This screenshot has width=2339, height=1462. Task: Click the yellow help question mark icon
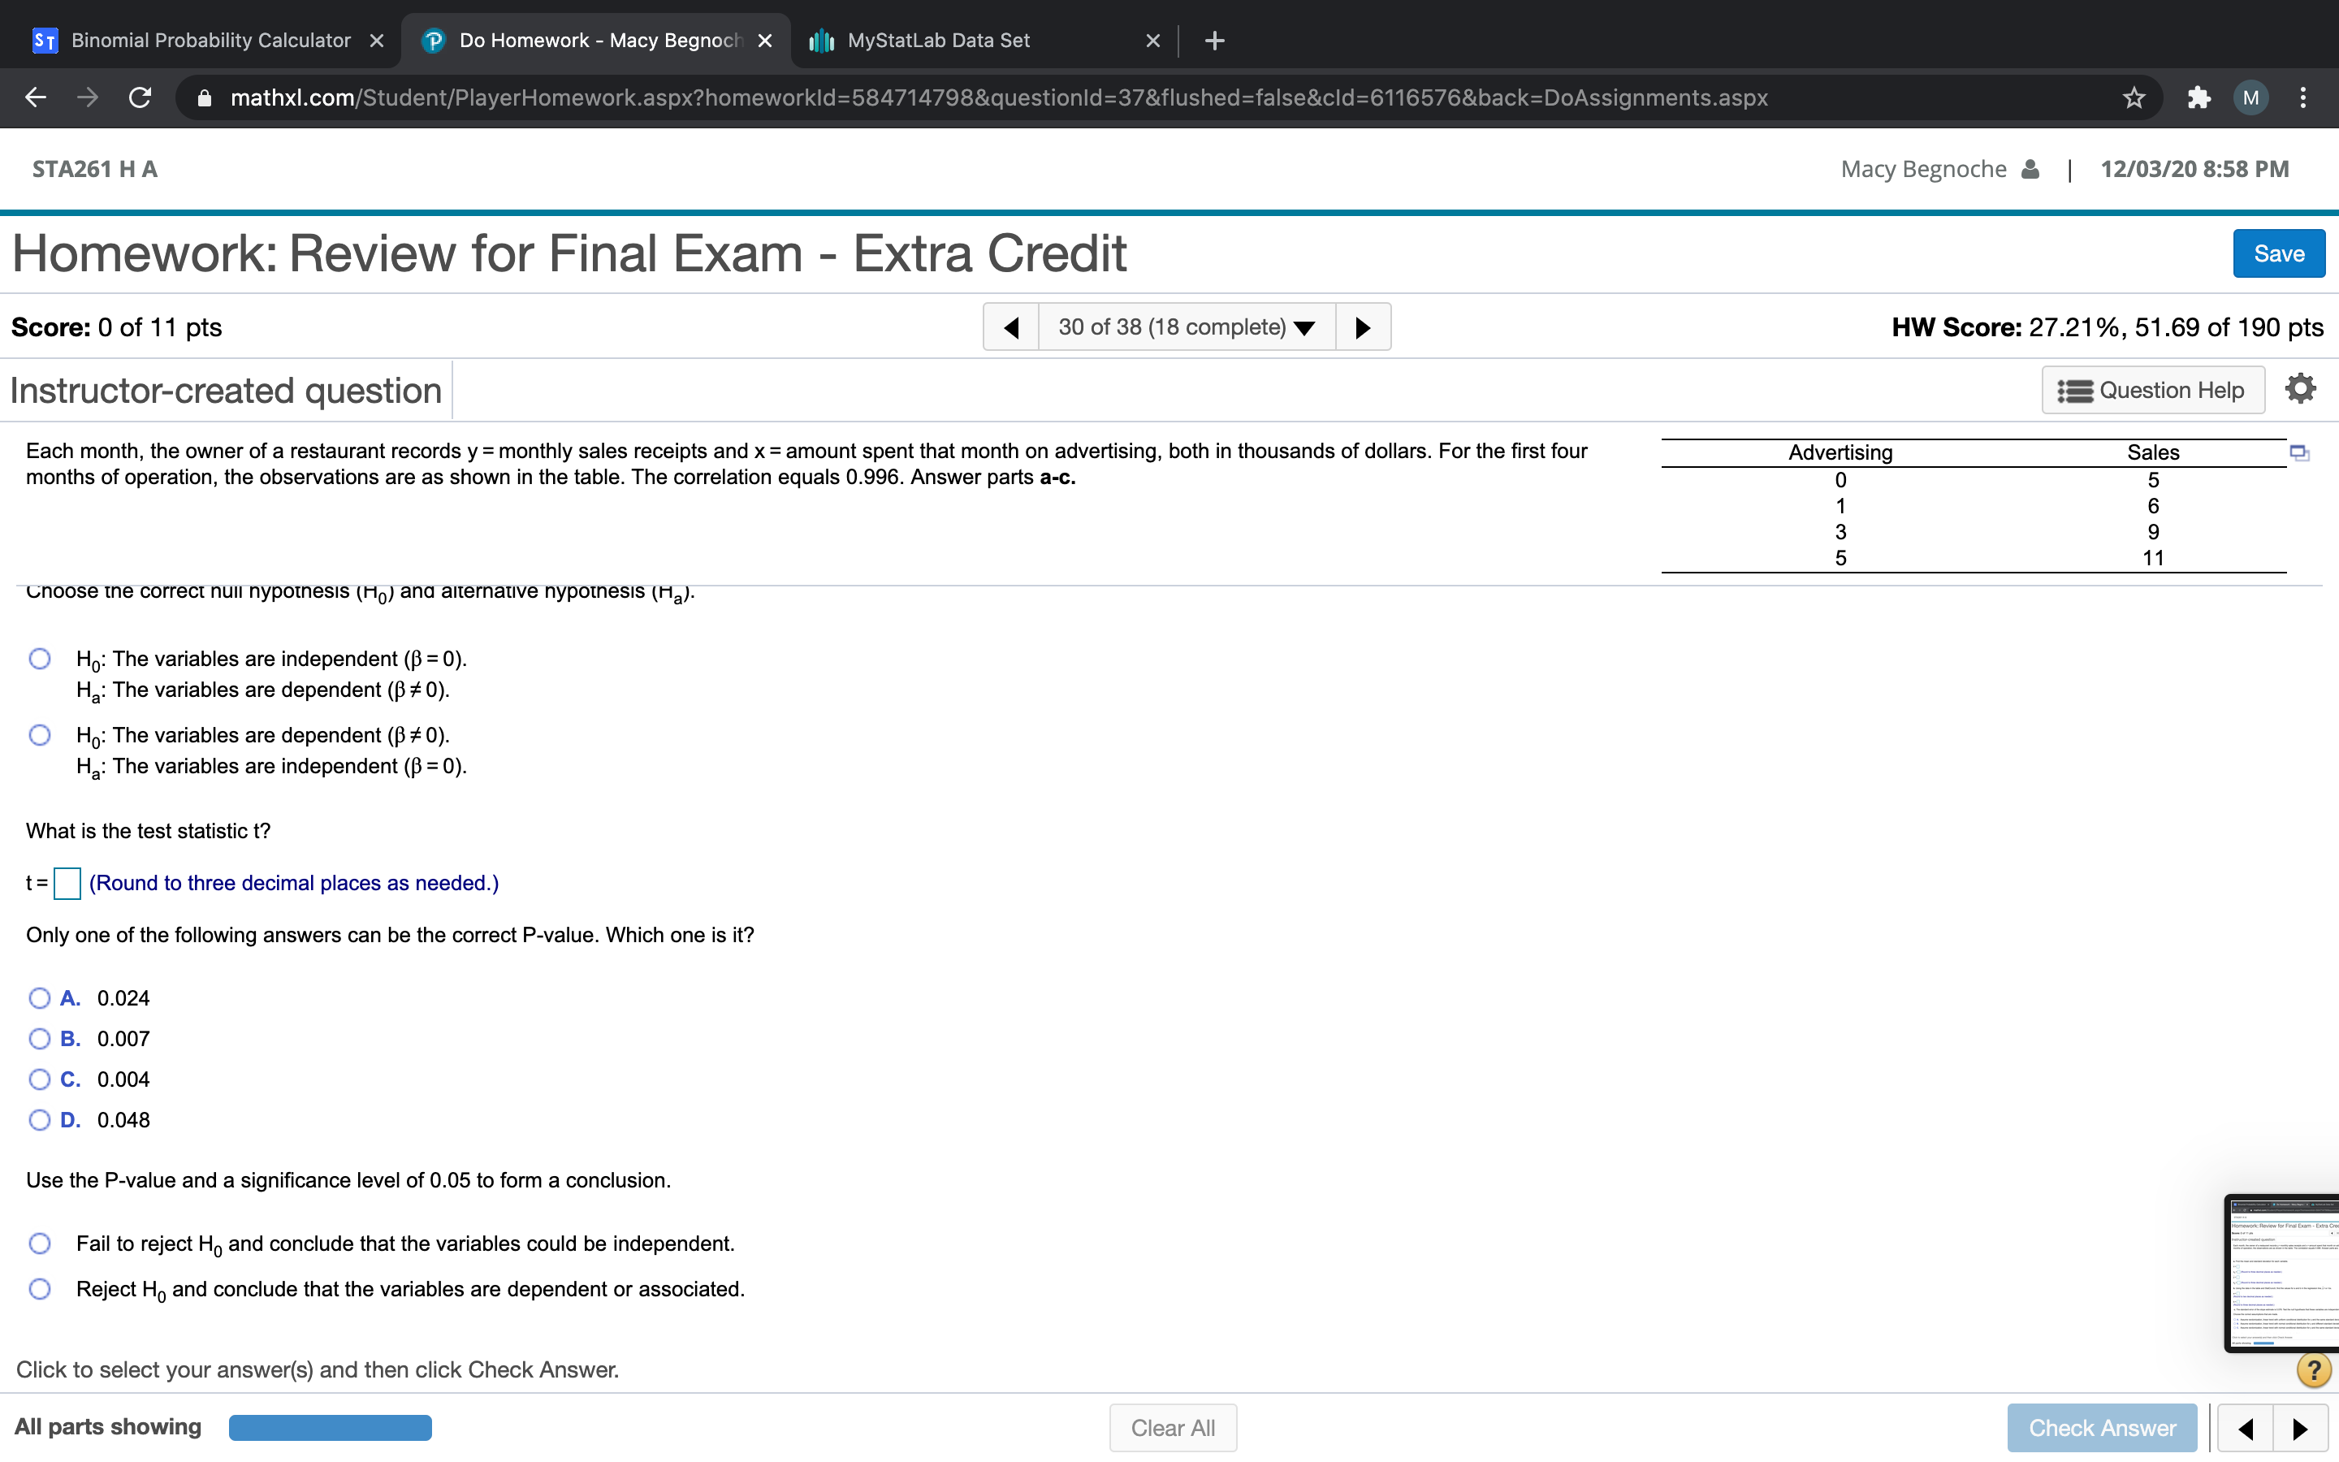coord(2313,1369)
